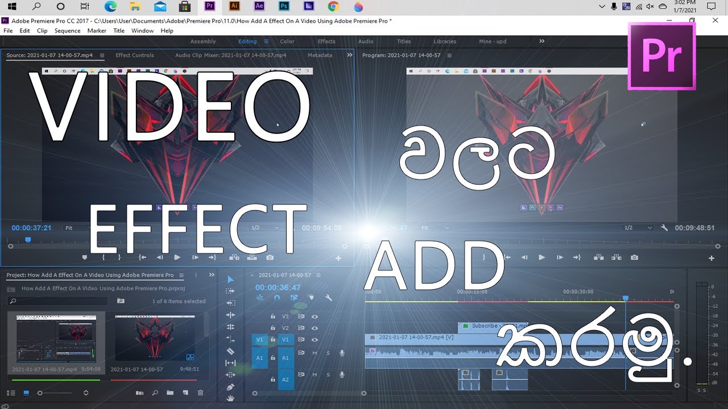Play the Program monitor
The width and height of the screenshot is (728, 409).
pyautogui.click(x=541, y=257)
